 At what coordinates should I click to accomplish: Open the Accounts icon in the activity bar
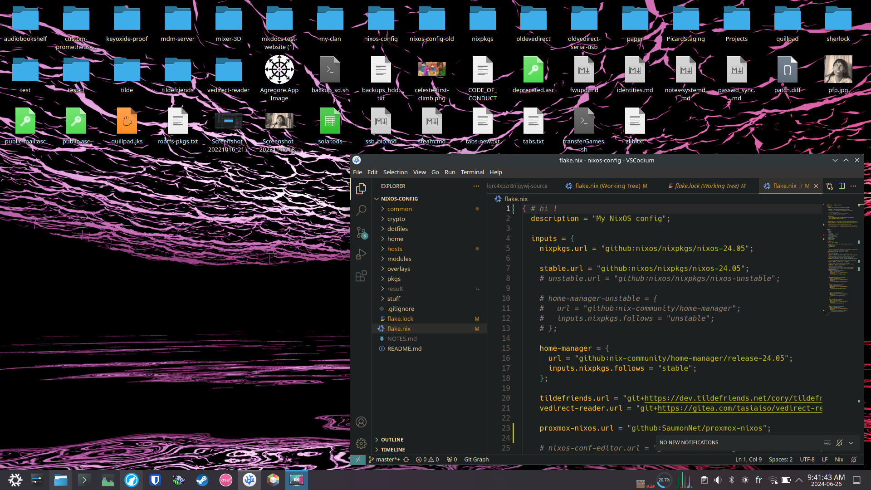coord(361,422)
